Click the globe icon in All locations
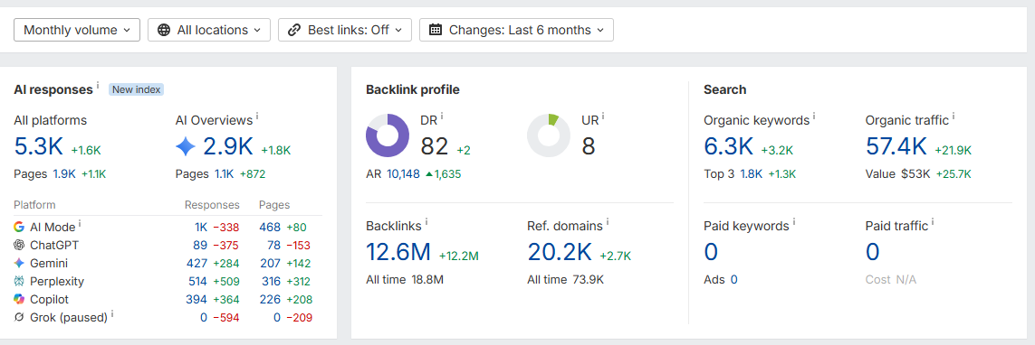1035x345 pixels. pos(164,30)
